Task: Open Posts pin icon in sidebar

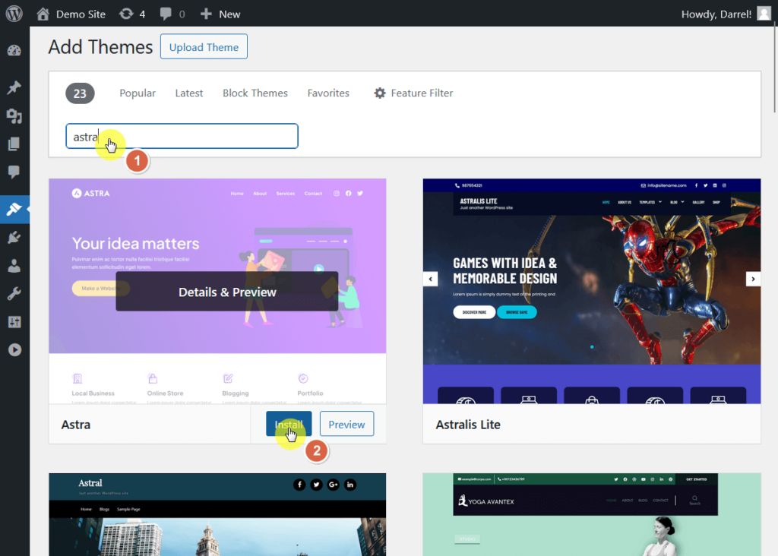Action: 14,87
